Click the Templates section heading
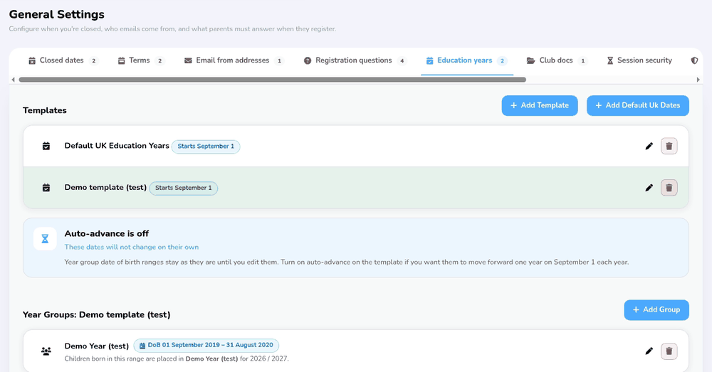The image size is (712, 372). (44, 110)
